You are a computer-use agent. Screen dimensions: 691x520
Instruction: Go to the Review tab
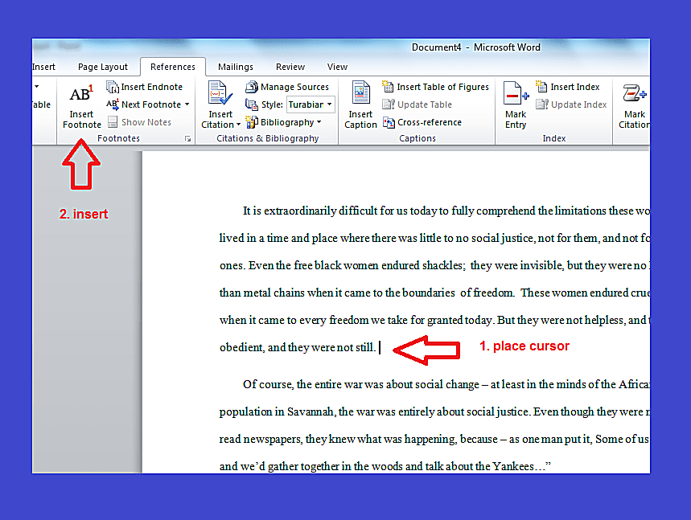tap(290, 67)
